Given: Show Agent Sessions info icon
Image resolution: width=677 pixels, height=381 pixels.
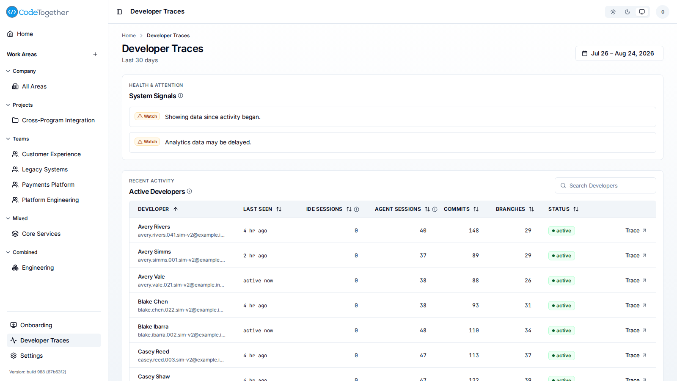Looking at the screenshot, I should [435, 209].
